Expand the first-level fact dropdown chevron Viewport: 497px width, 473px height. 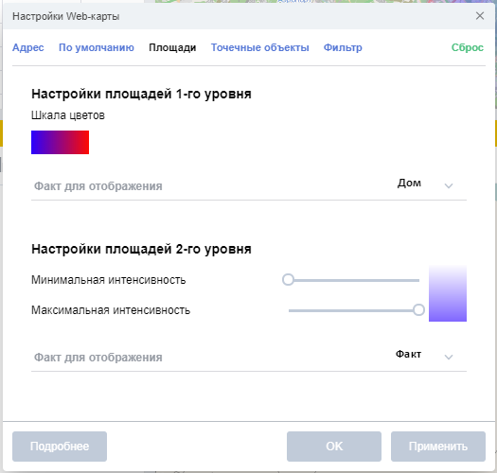(x=448, y=185)
